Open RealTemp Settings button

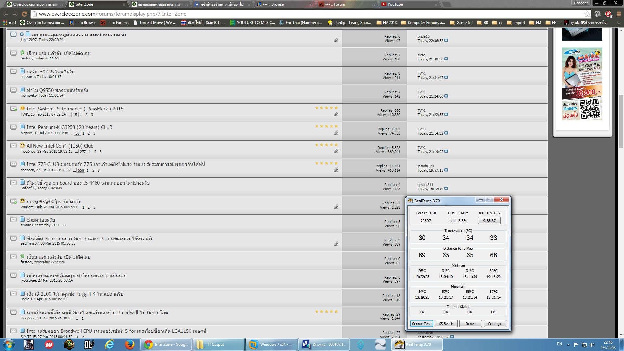click(494, 324)
